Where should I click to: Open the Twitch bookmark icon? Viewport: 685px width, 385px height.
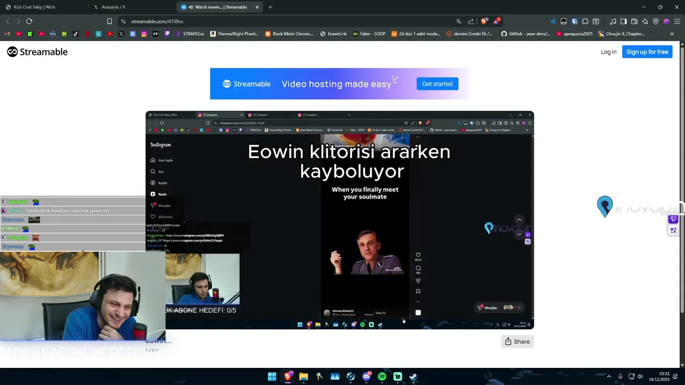tap(167, 34)
